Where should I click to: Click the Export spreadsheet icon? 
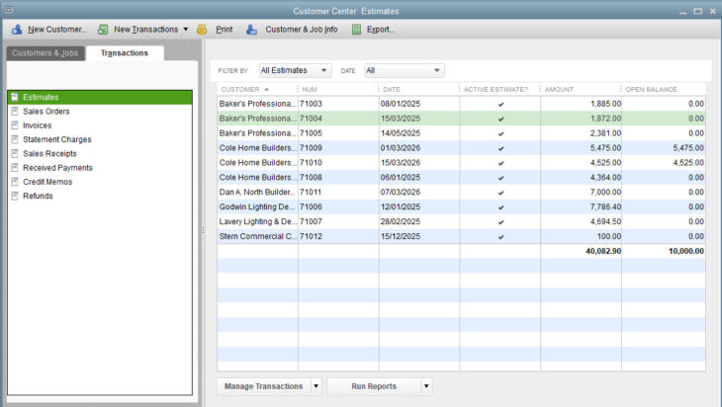356,30
